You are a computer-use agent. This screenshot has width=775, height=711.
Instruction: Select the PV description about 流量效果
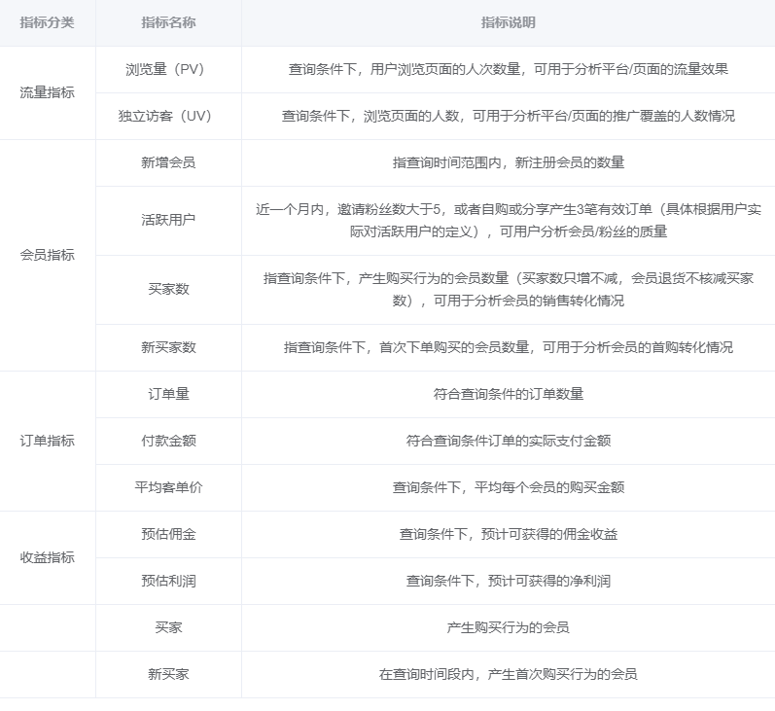coord(509,69)
